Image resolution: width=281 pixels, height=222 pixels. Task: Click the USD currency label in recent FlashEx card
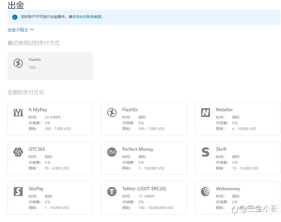tap(32, 67)
